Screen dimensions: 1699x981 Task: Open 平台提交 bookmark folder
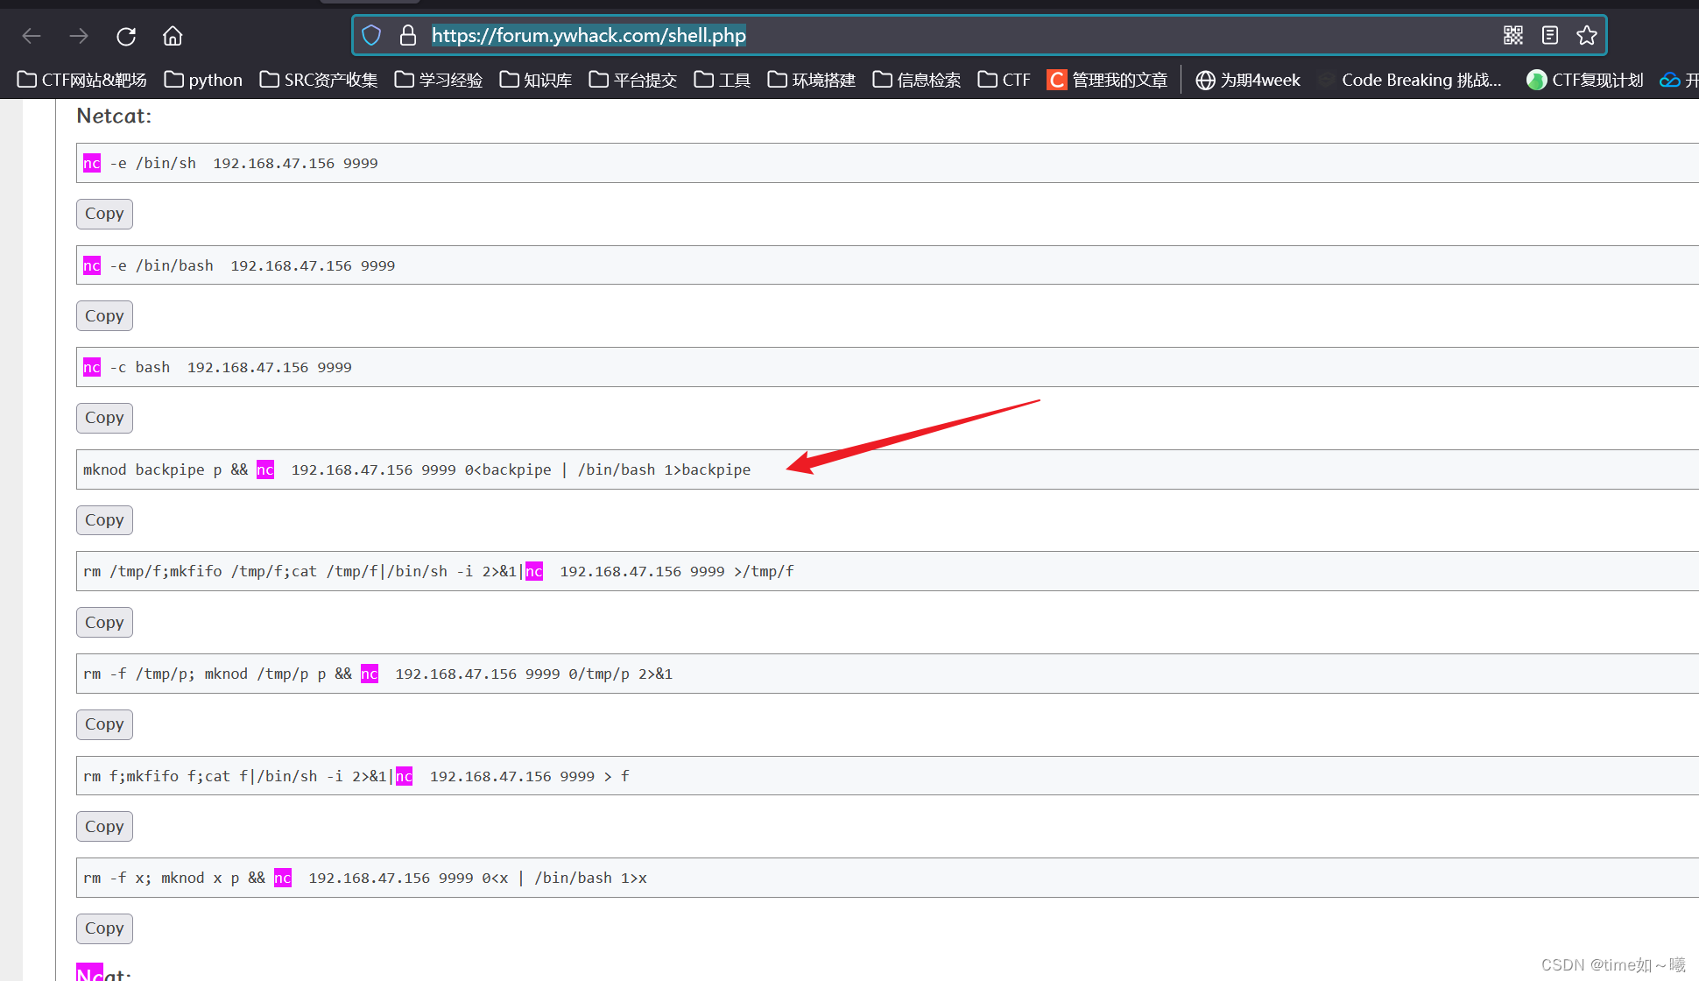633,80
